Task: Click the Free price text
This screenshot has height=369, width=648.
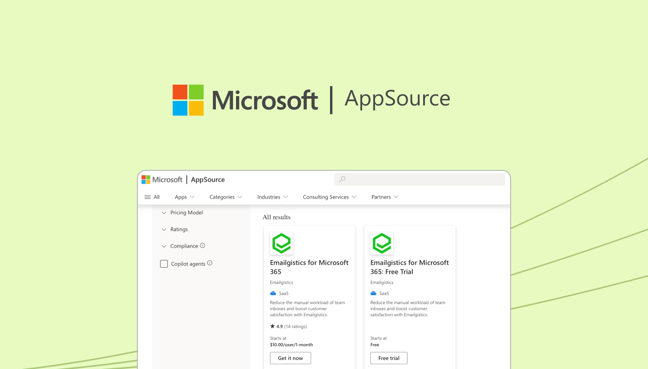Action: click(375, 345)
